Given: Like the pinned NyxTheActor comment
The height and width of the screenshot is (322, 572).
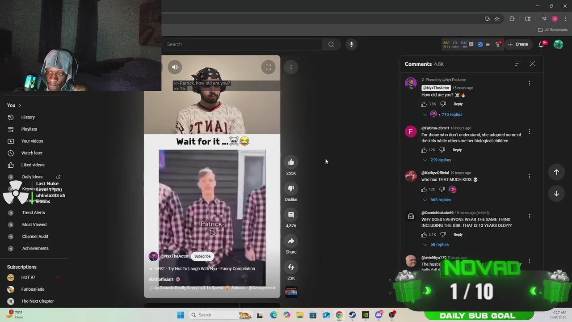Looking at the screenshot, I should tap(424, 104).
